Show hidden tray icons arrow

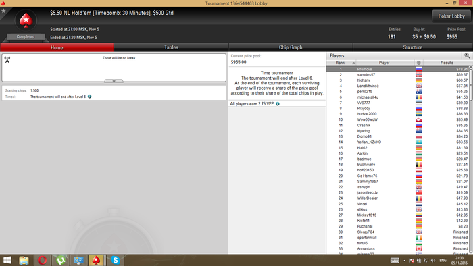(404, 261)
